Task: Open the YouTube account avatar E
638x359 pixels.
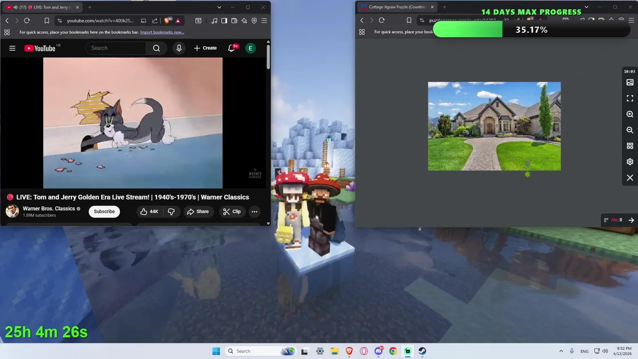Action: (250, 48)
